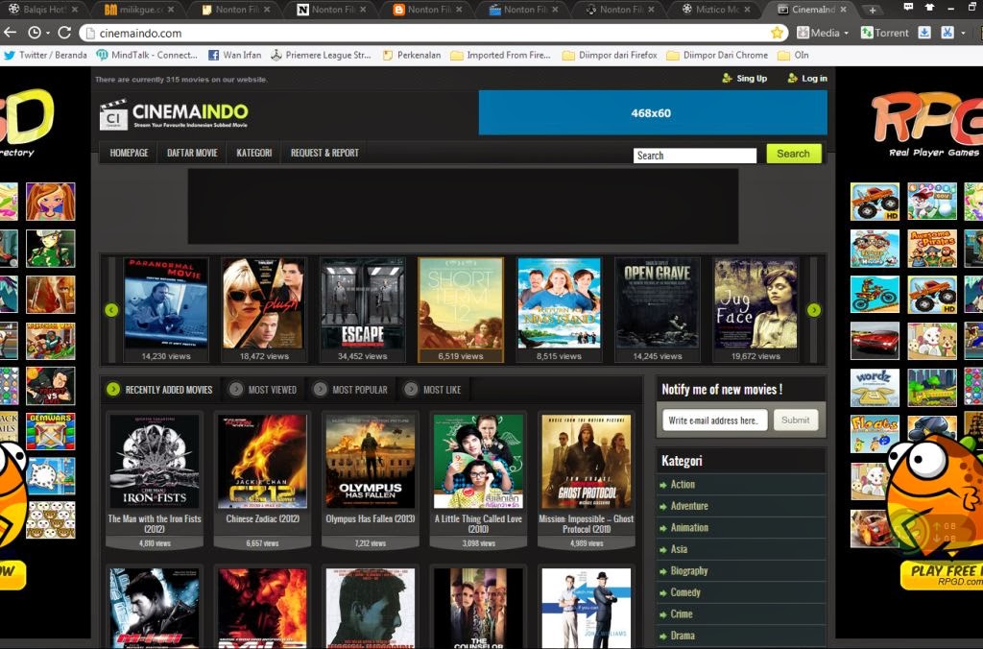The height and width of the screenshot is (649, 983).
Task: Open the history clock button
Action: pyautogui.click(x=36, y=33)
